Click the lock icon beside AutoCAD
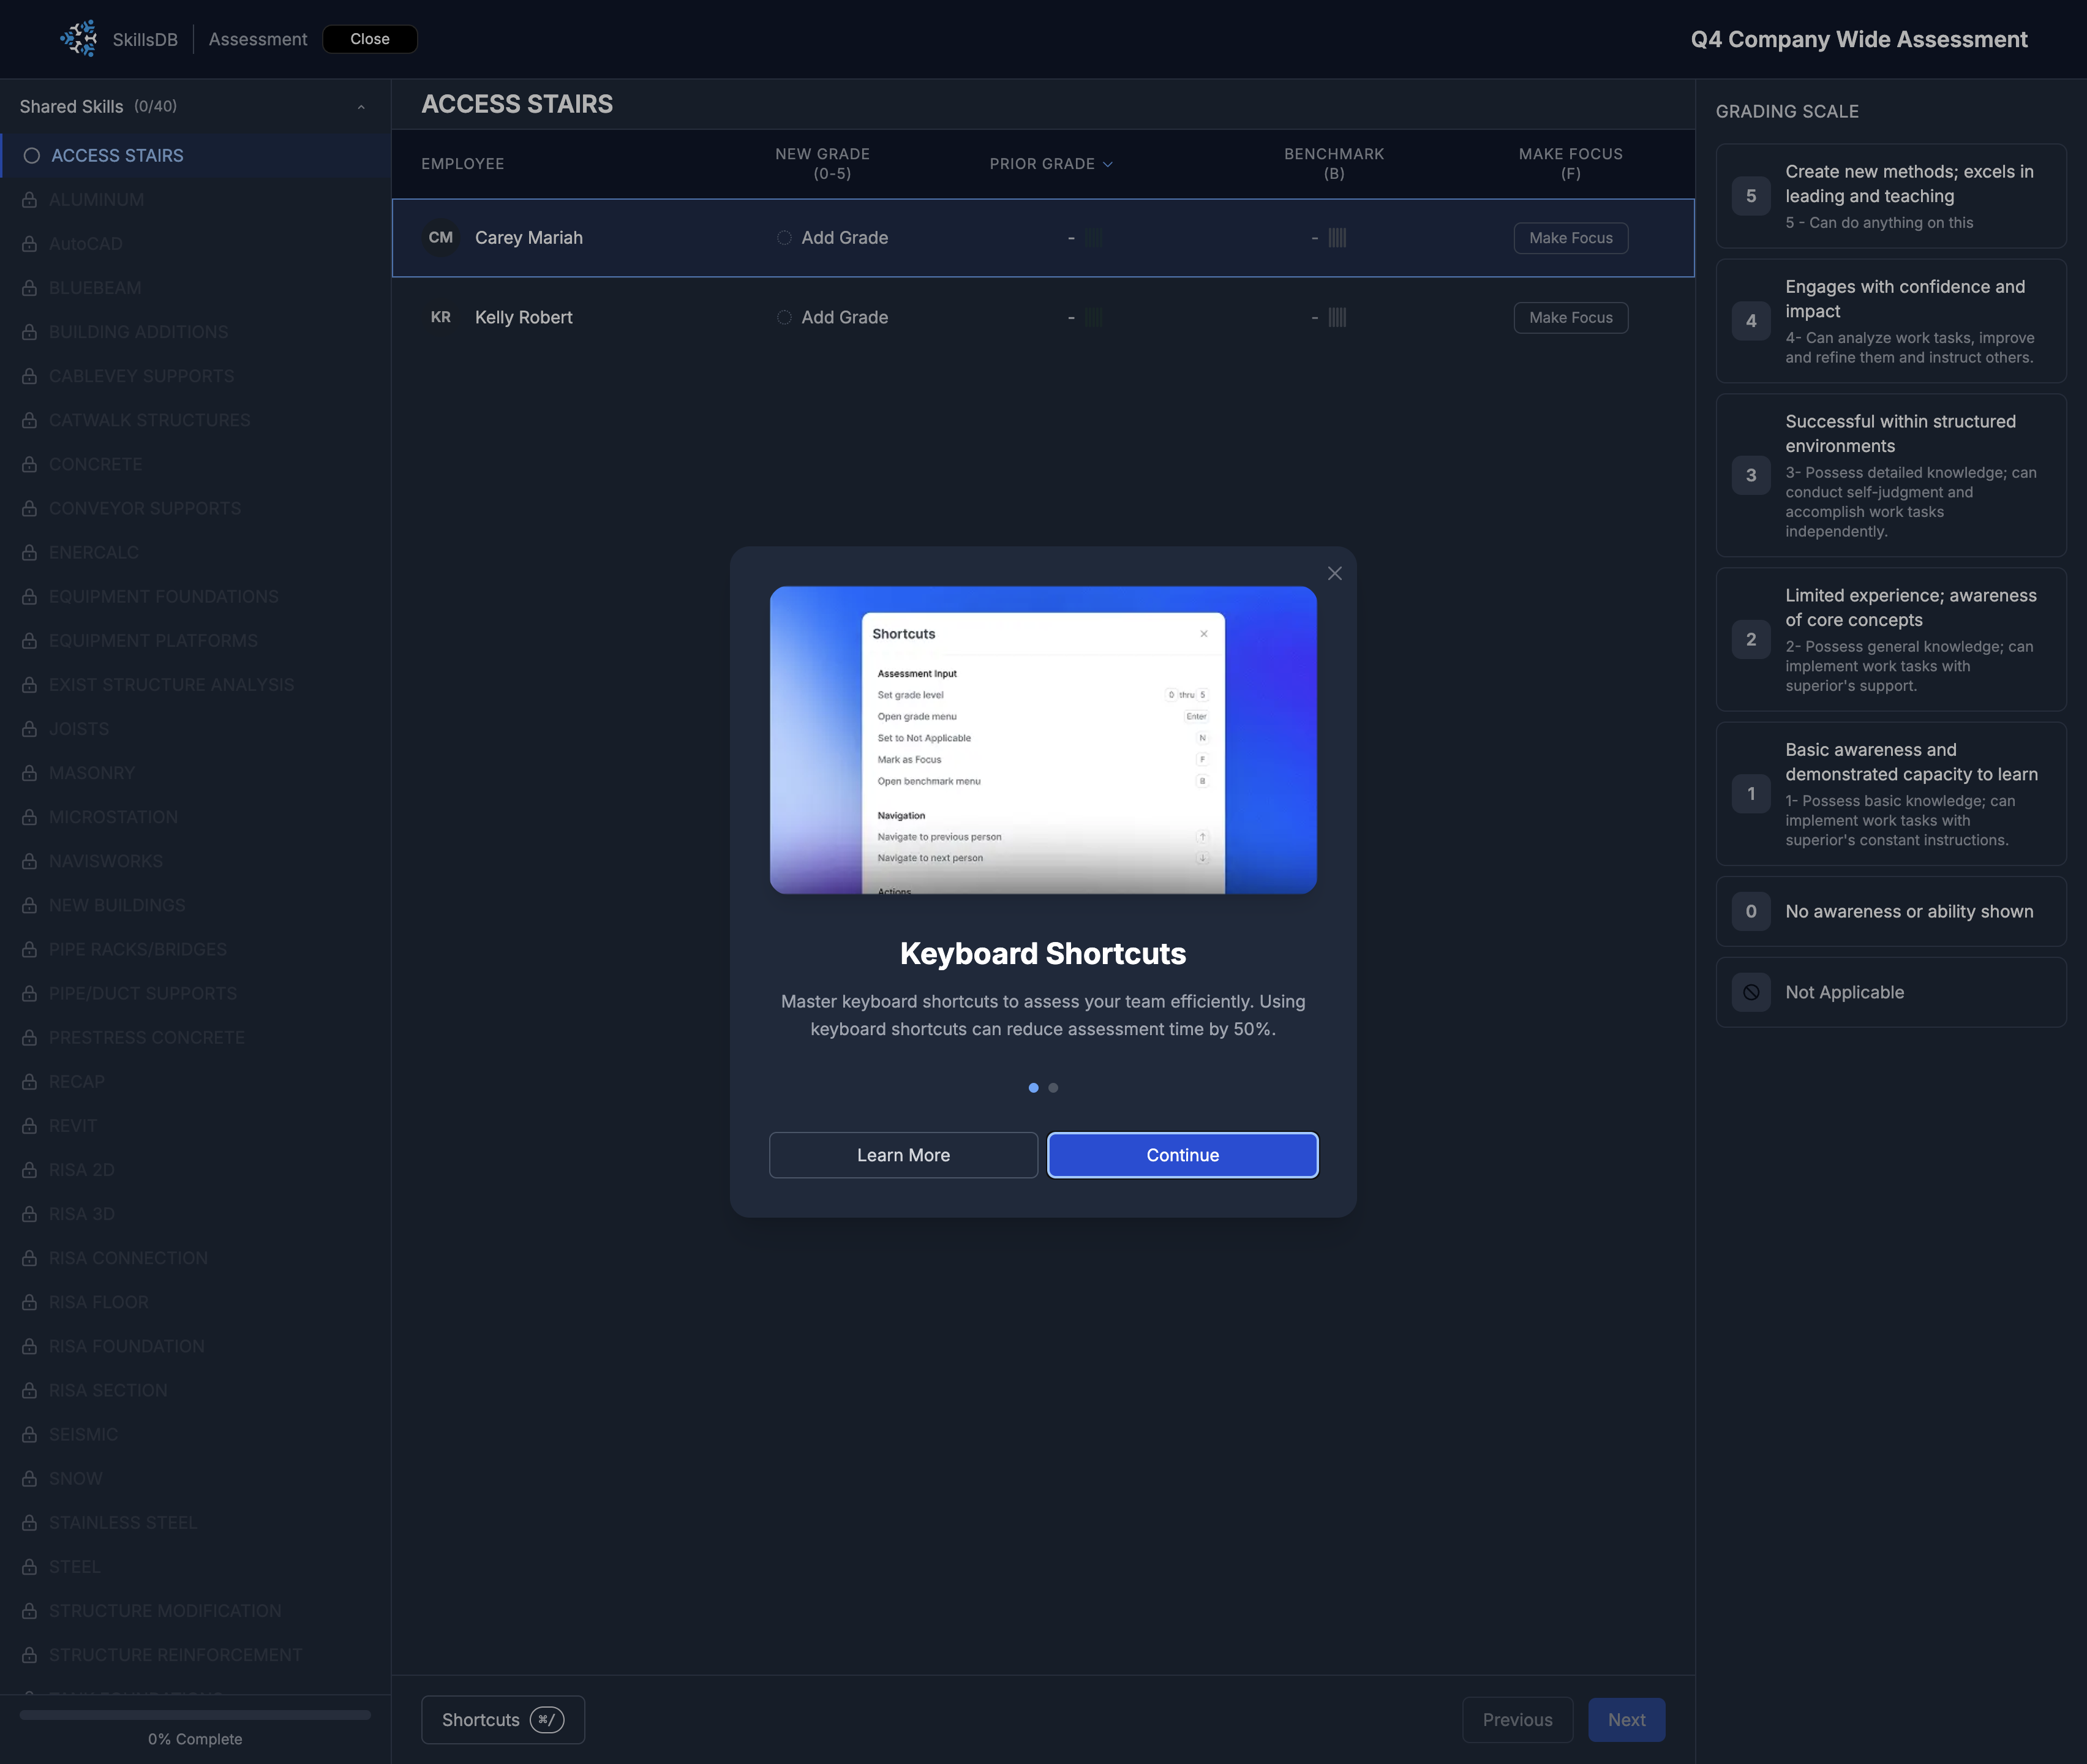Image resolution: width=2087 pixels, height=1764 pixels. click(x=30, y=244)
